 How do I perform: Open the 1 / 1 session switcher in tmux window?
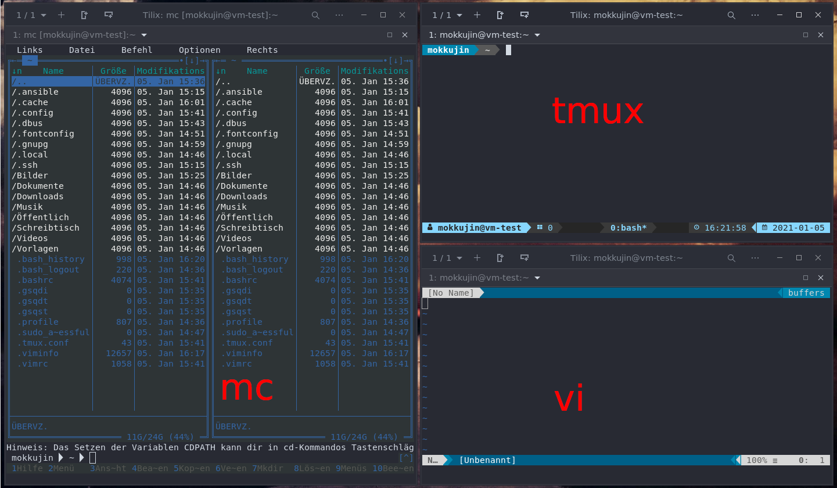click(x=447, y=15)
